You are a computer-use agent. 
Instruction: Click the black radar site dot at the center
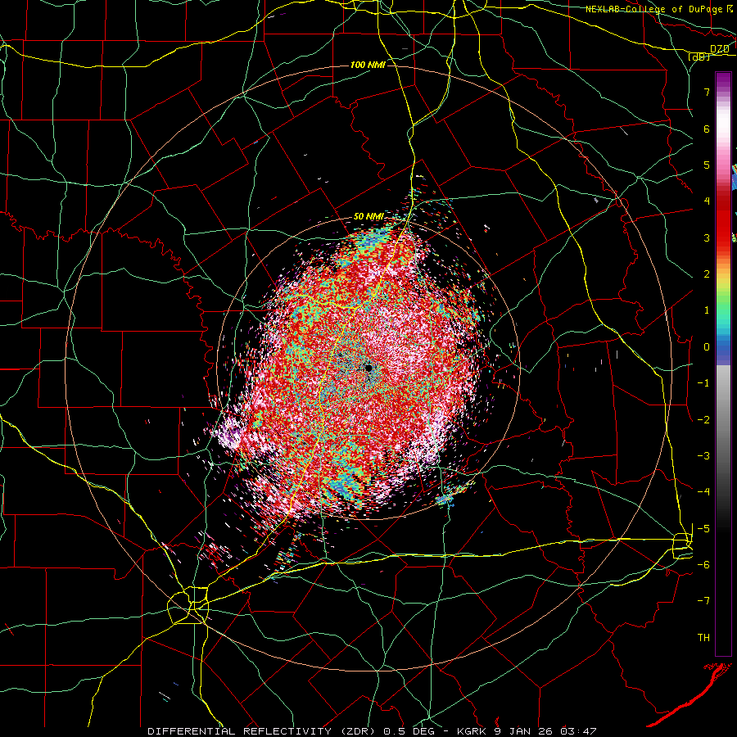368,368
